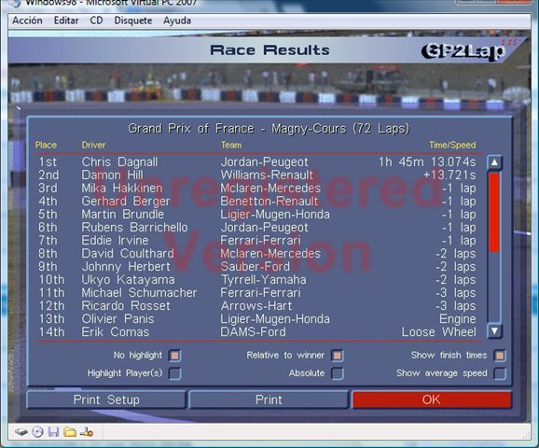The height and width of the screenshot is (448, 539).
Task: Select the Rubens Barrichello result row
Action: 257,228
